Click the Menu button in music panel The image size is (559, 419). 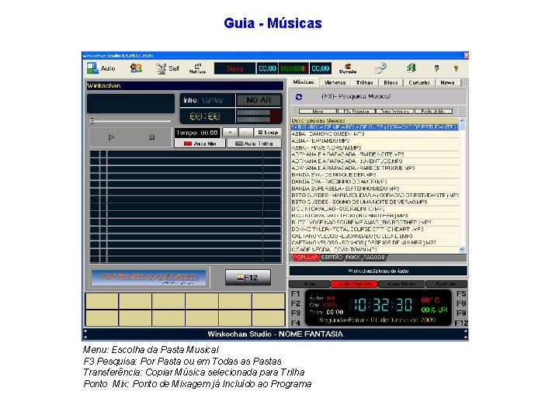pos(318,112)
